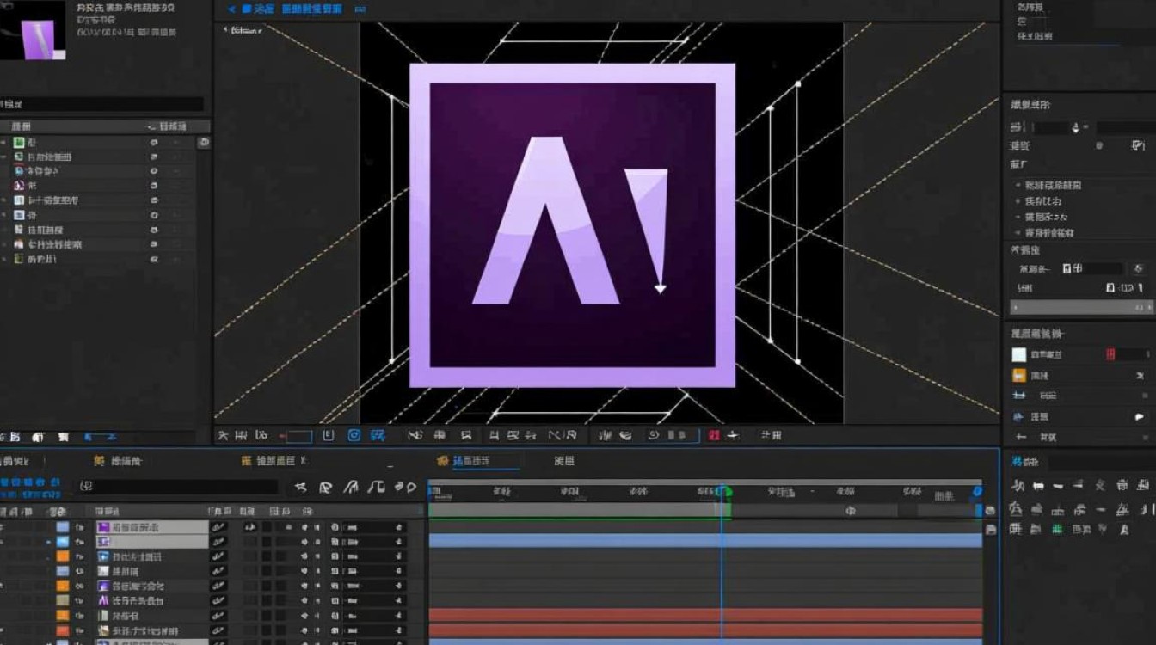The image size is (1156, 645).
Task: Click the orange swatch icon in the right panel
Action: click(1019, 375)
